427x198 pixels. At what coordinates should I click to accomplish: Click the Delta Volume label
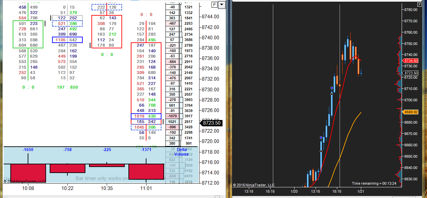click(x=182, y=152)
